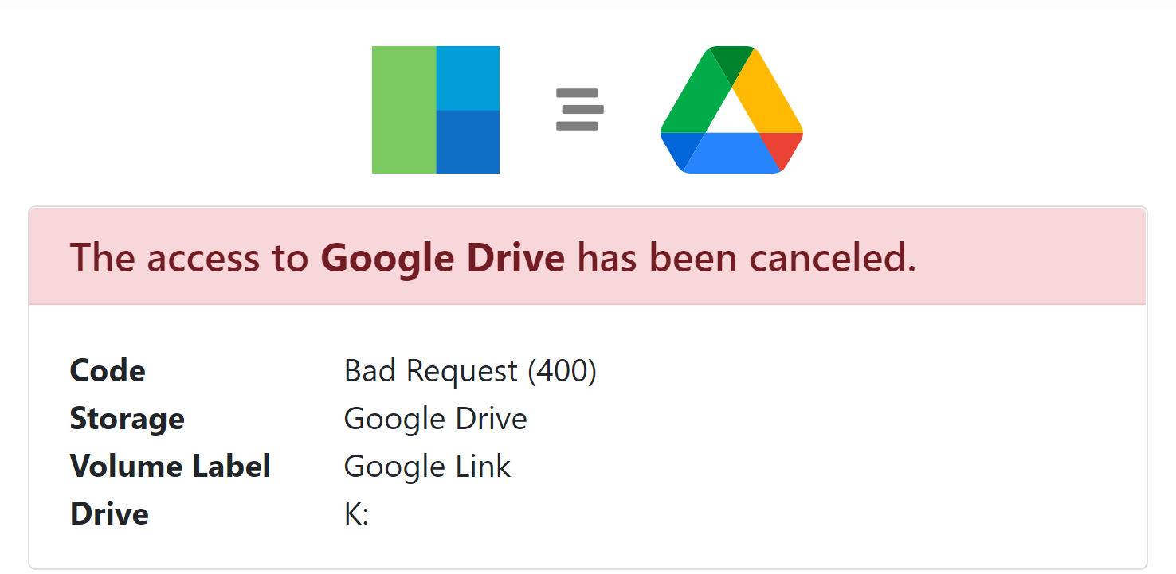1176x574 pixels.
Task: Click the "Google Link" volume label value
Action: pos(427,467)
